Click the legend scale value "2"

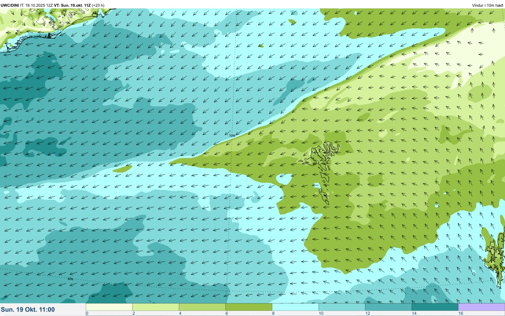(x=134, y=313)
